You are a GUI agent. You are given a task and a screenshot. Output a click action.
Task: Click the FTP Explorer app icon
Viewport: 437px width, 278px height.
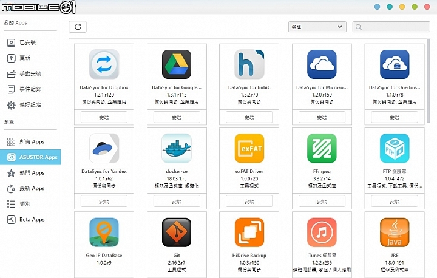click(x=395, y=148)
